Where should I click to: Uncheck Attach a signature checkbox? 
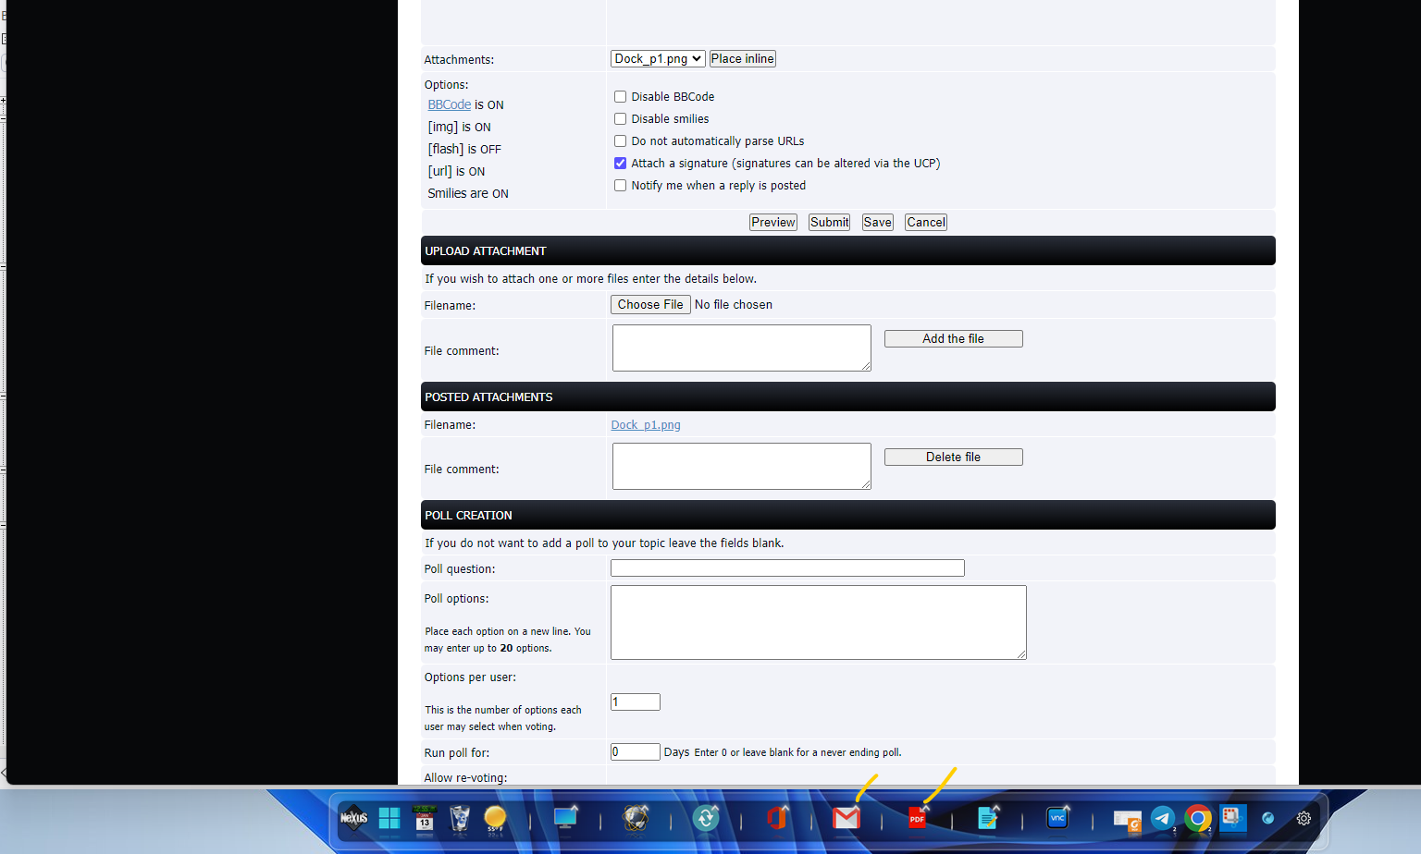pos(621,164)
